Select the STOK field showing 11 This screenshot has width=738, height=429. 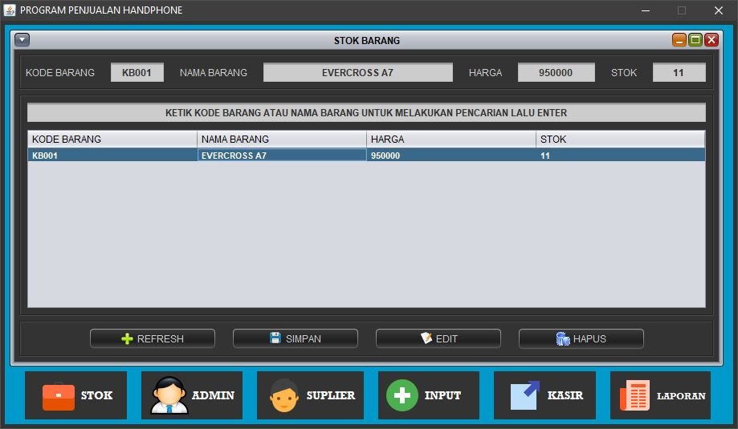[679, 72]
